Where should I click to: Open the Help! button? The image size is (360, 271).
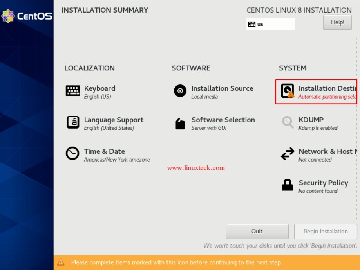(337, 22)
